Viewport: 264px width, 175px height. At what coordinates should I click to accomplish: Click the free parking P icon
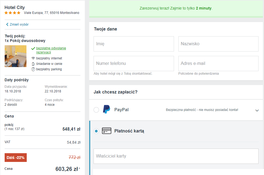click(x=33, y=69)
